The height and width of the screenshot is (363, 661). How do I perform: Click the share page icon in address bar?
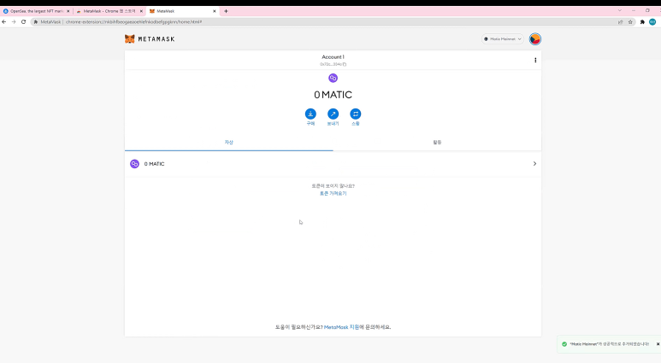(x=621, y=22)
